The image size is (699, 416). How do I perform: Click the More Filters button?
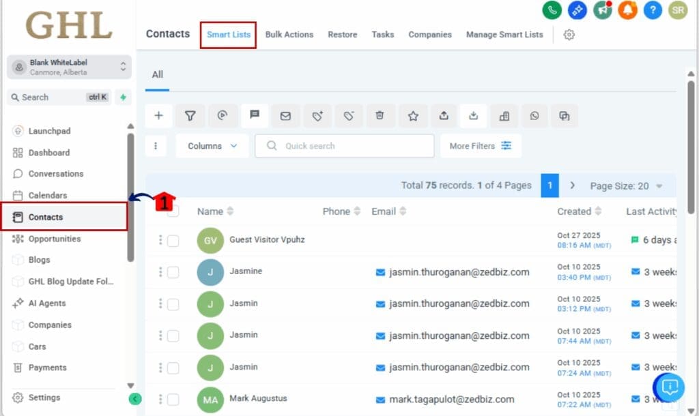481,146
